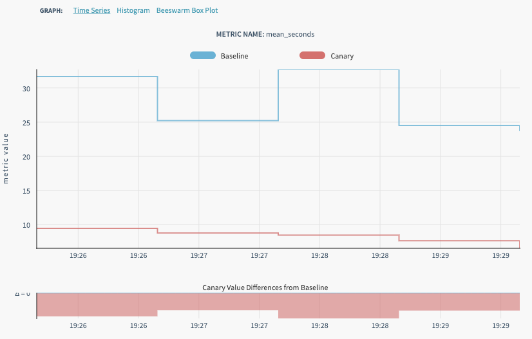Click the 10 tick on the y-axis
Viewport: 532px width, 339px height.
pyautogui.click(x=27, y=225)
